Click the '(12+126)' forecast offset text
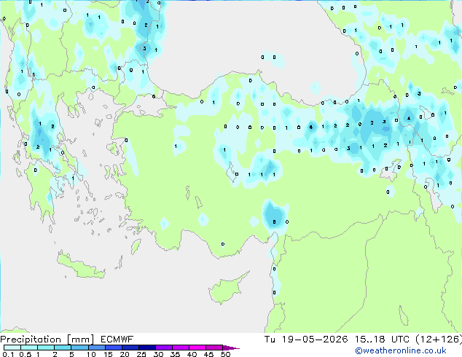 [x=439, y=340]
